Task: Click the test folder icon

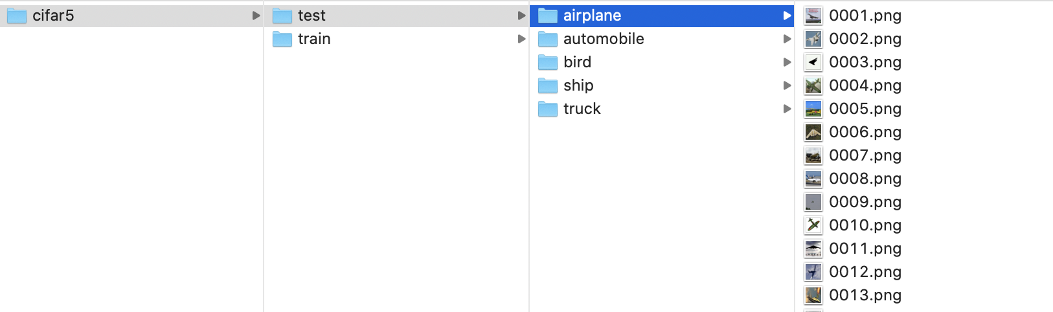Action: coord(282,16)
